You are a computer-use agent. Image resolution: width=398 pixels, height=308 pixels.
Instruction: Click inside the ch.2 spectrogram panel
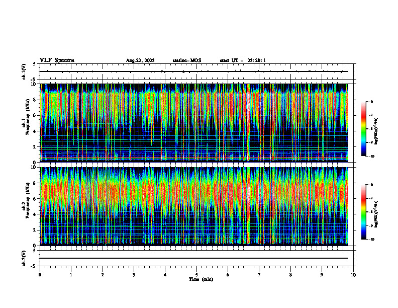point(194,206)
